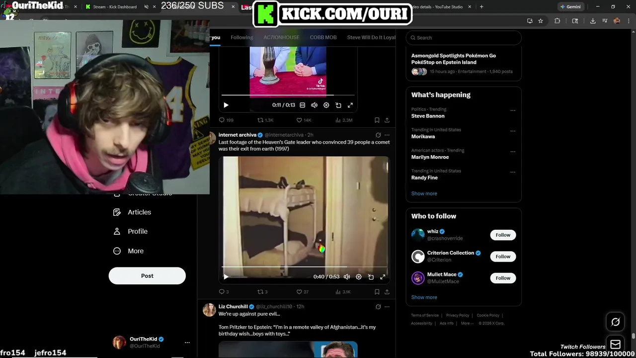Image resolution: width=636 pixels, height=358 pixels.
Task: Reply to top post with 199 replies
Action: coord(226,120)
